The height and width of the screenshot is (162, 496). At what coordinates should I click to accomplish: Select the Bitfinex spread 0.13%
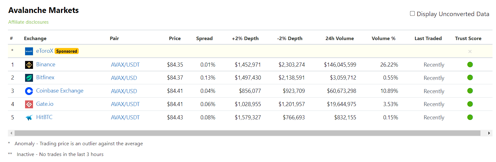click(x=208, y=78)
